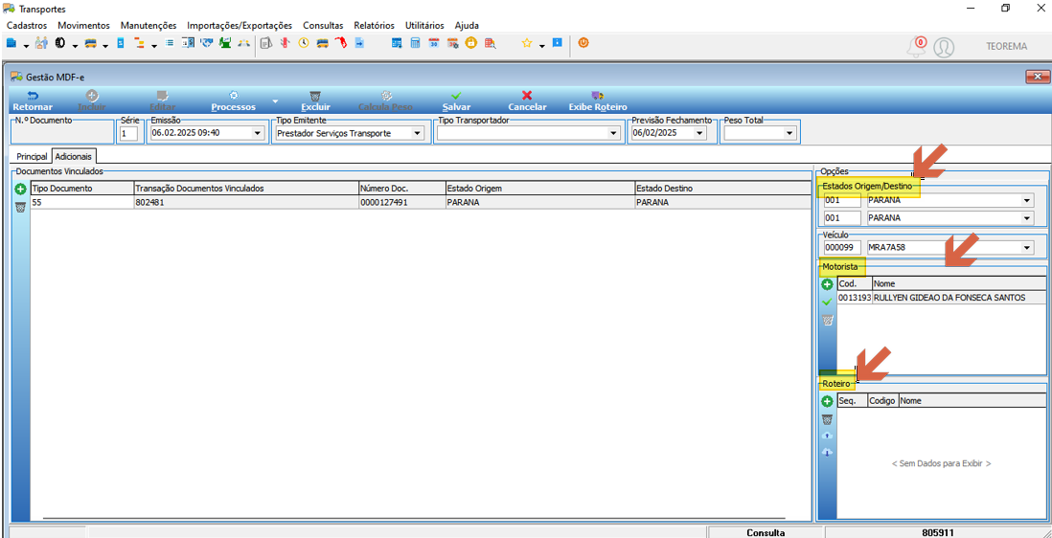Image resolution: width=1052 pixels, height=538 pixels.
Task: Add a Roteiro entry with the green plus
Action: pyautogui.click(x=827, y=402)
